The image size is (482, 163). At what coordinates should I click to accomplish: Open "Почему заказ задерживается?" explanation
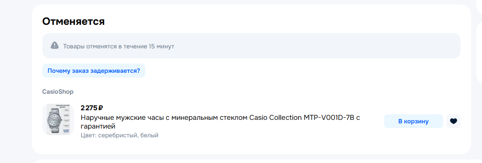click(x=94, y=71)
